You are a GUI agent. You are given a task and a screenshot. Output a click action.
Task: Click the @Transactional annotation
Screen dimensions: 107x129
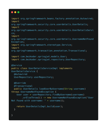pos(23,86)
